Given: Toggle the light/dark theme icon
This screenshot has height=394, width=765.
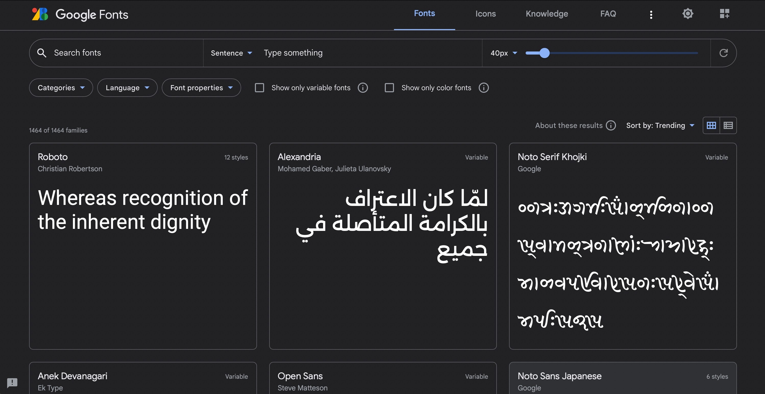Looking at the screenshot, I should tap(687, 14).
